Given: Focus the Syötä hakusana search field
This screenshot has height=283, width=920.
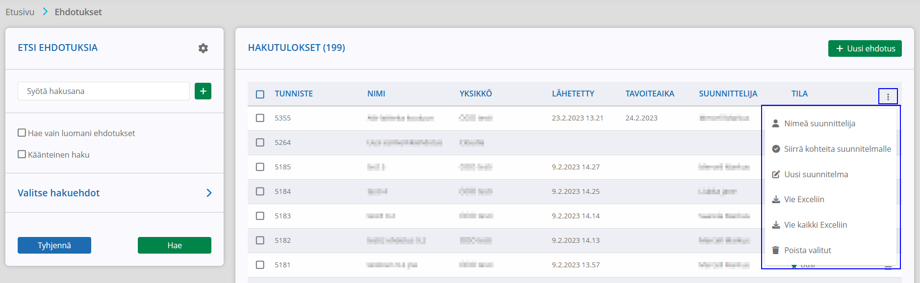Looking at the screenshot, I should tap(103, 91).
